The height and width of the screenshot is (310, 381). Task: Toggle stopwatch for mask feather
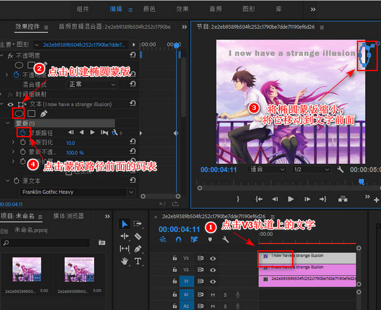(23, 142)
